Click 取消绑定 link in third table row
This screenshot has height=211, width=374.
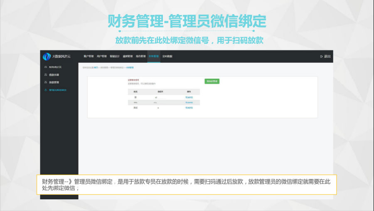[189, 108]
